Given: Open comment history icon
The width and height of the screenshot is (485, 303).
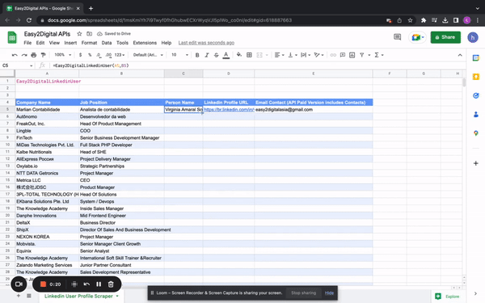Looking at the screenshot, I should pos(397,37).
